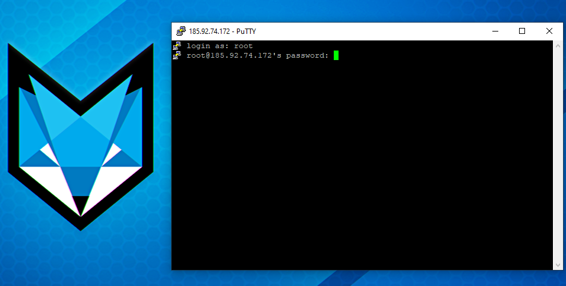Minimize the PuTTY window
This screenshot has width=566, height=286.
tap(495, 32)
